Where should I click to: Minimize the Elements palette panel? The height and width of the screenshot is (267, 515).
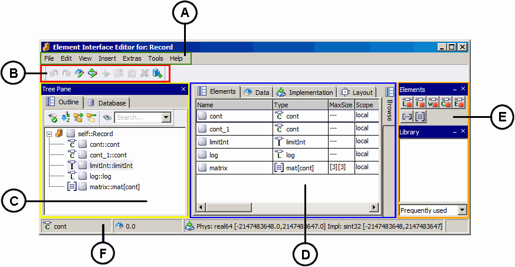pos(455,89)
